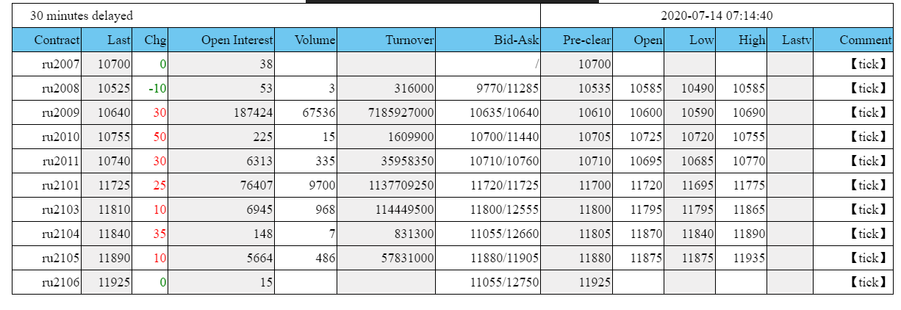The height and width of the screenshot is (310, 901).
Task: Click the tick link for ru2008
Action: [868, 88]
